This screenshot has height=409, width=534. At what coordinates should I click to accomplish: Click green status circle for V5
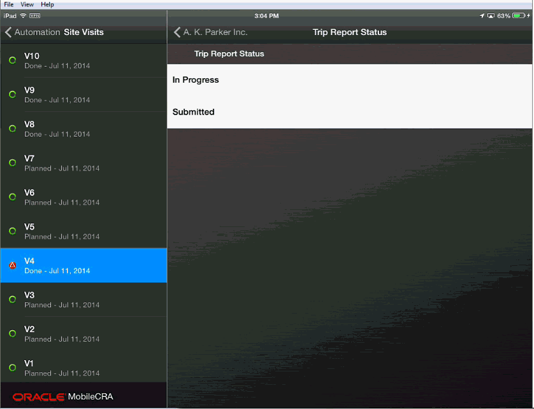click(13, 231)
